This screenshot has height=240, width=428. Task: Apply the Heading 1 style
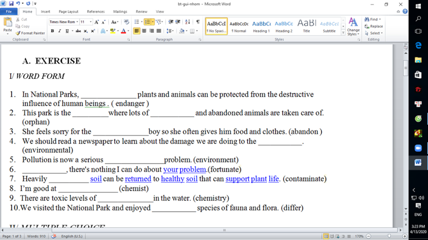(261, 26)
